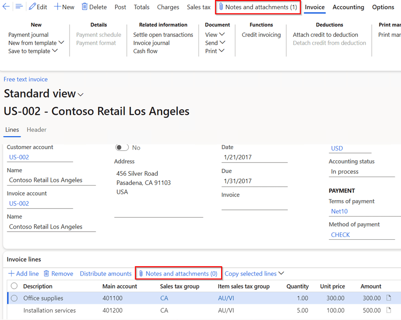Expand the Copy selected lines dropdown

click(281, 273)
